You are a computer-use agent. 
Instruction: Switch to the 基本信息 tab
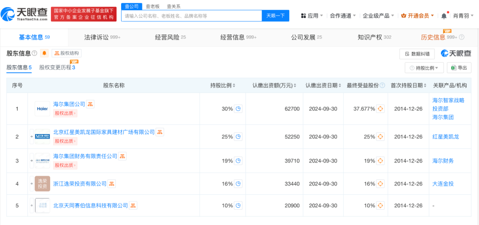click(34, 37)
